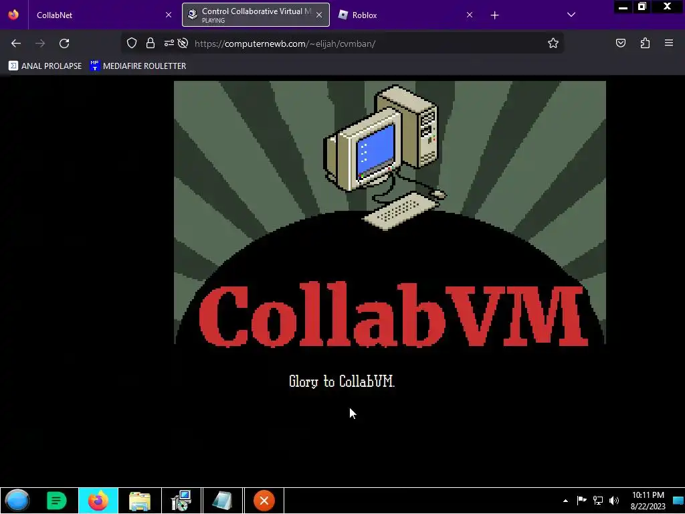
Task: Reload the current page
Action: click(64, 44)
